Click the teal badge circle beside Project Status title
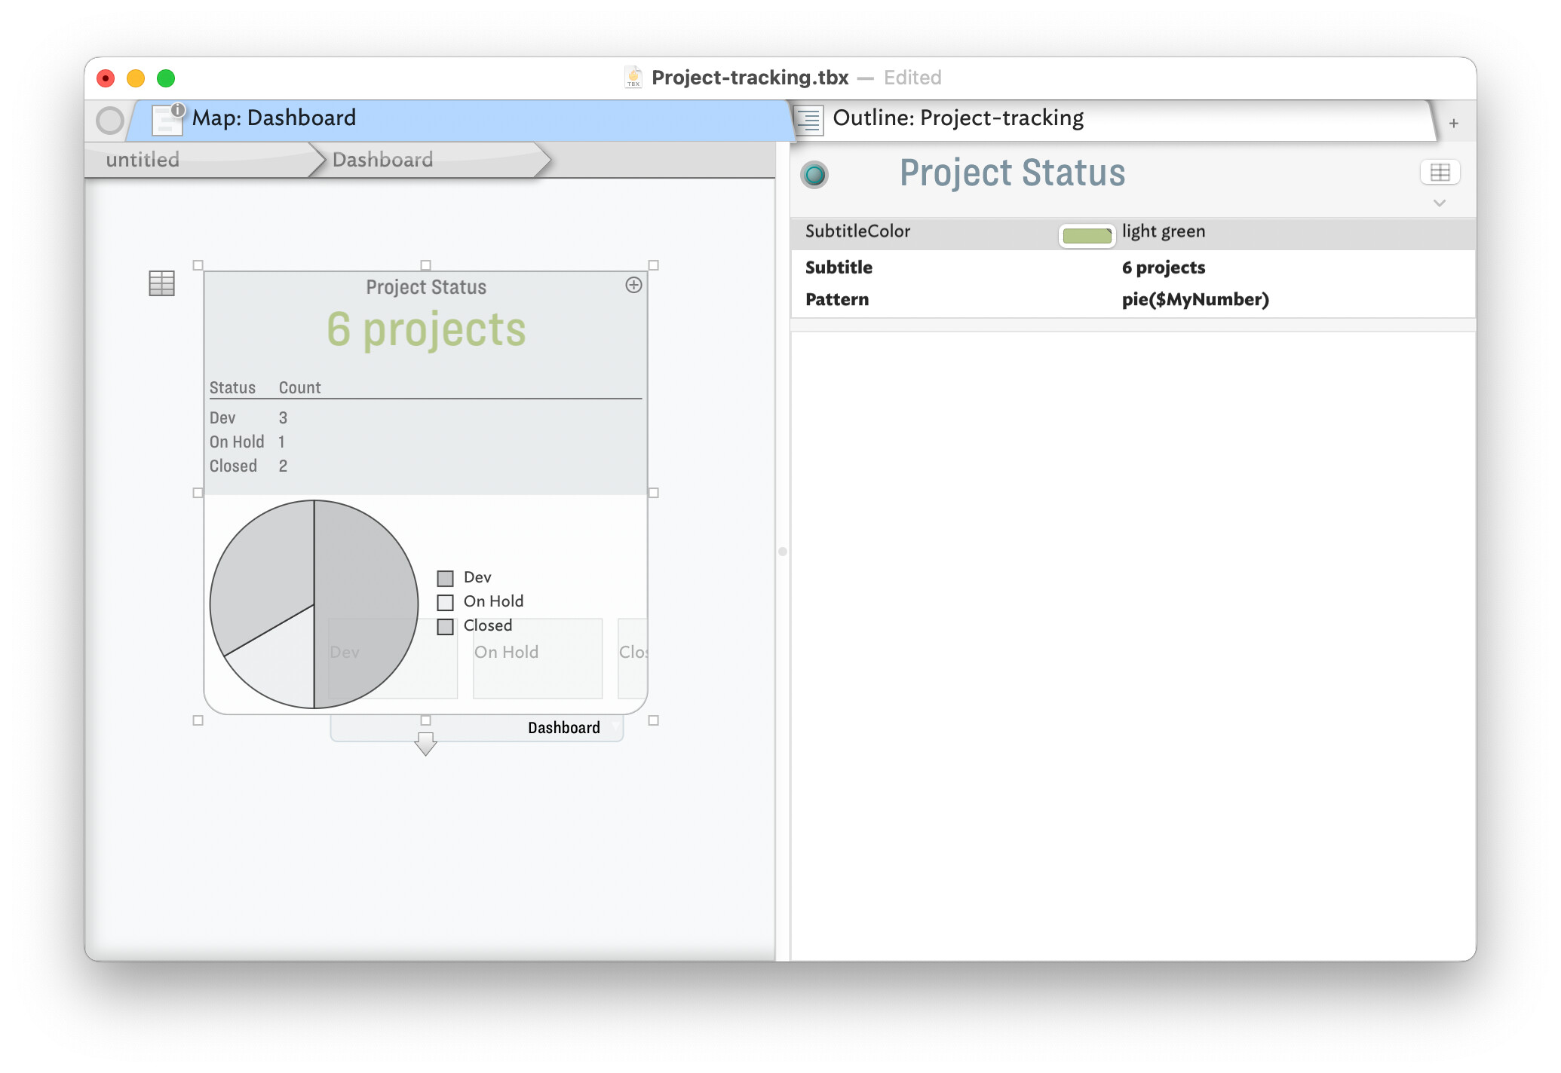This screenshot has height=1073, width=1561. [x=814, y=175]
